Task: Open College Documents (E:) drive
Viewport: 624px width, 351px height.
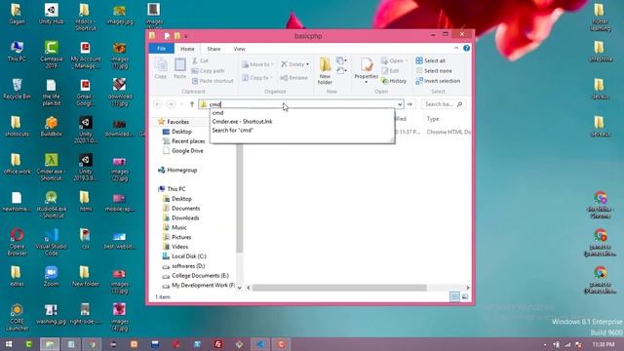Action: tap(200, 275)
